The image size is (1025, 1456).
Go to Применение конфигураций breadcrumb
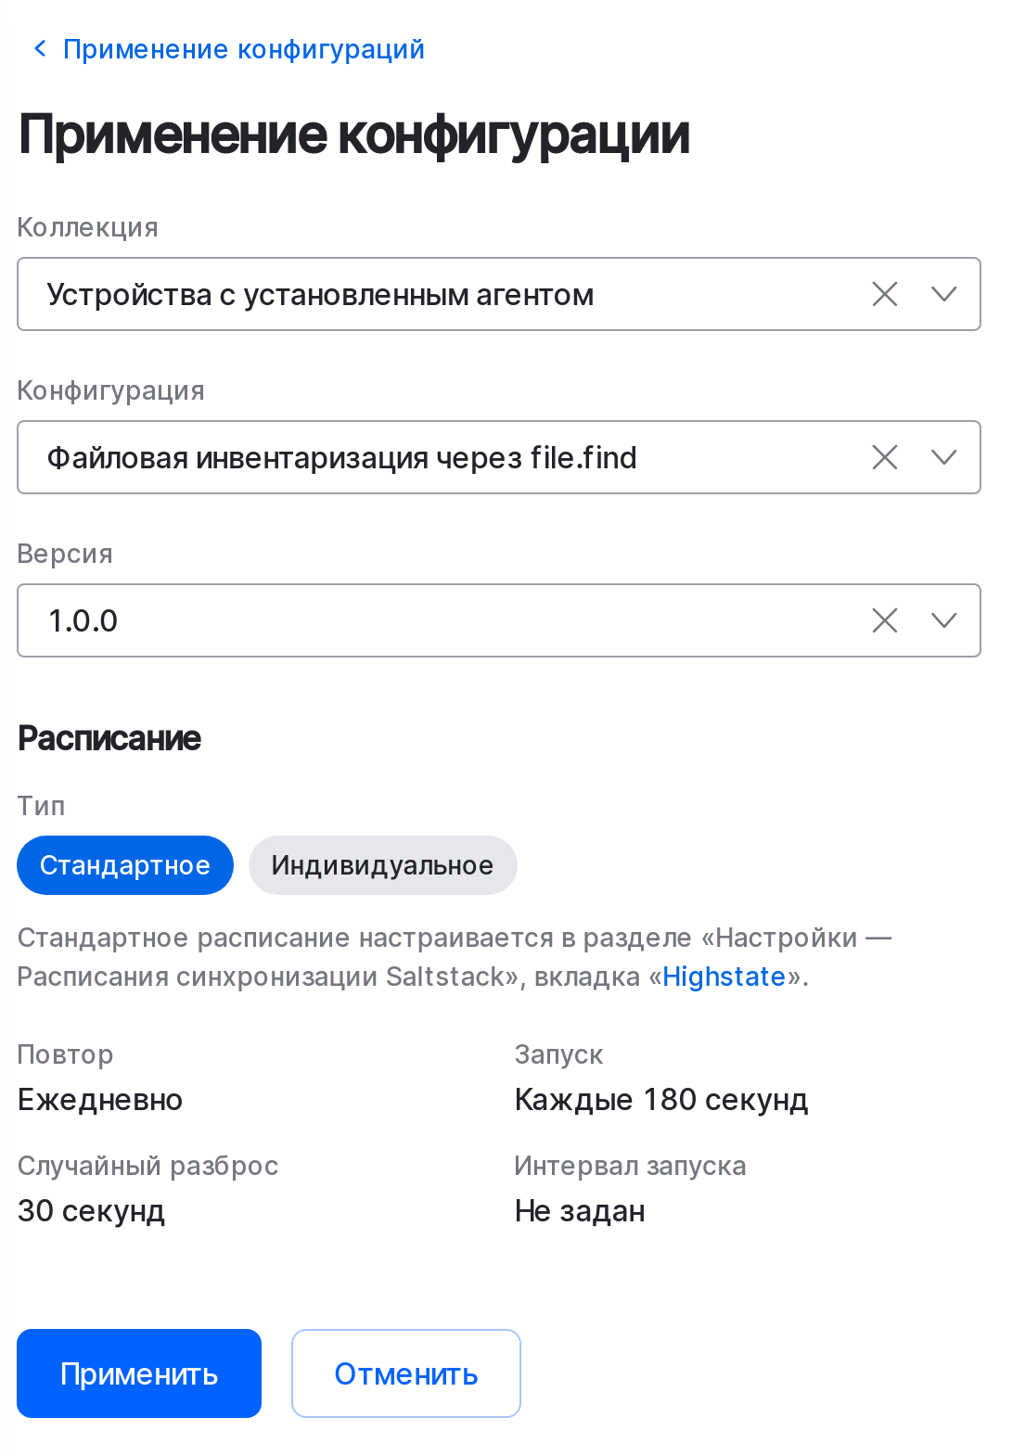pyautogui.click(x=242, y=48)
